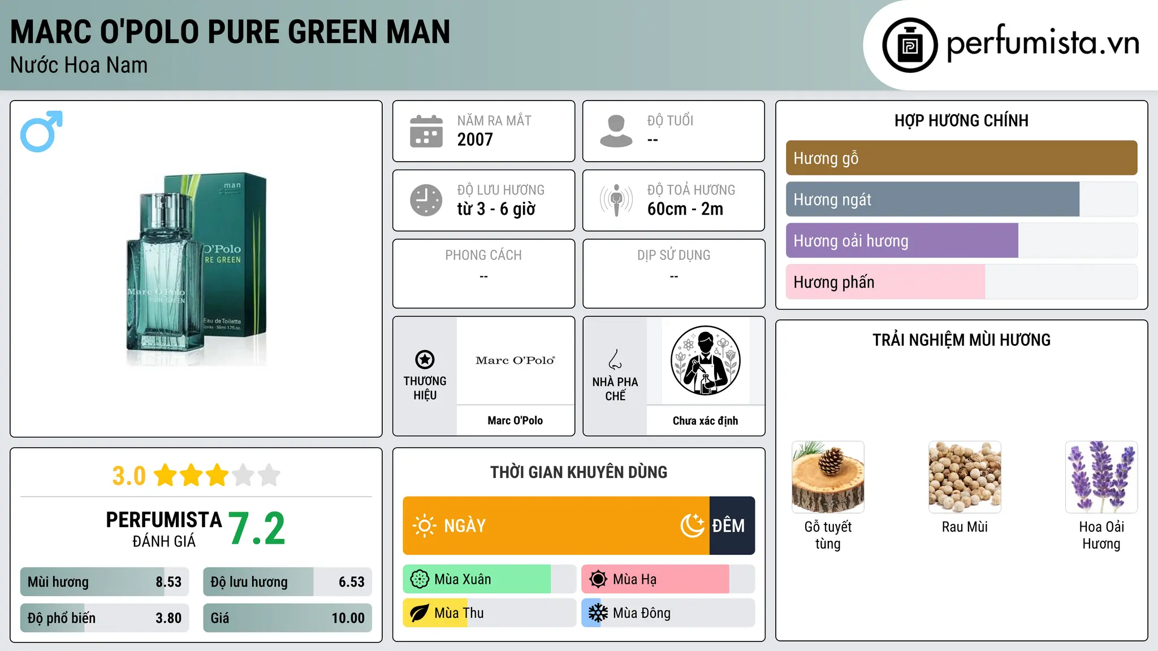Click the person icon beside Độ tuổi
Viewport: 1158px width, 651px height.
pos(616,131)
